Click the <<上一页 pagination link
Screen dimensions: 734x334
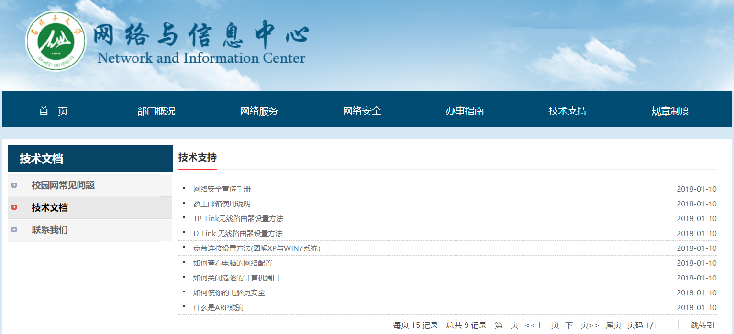[x=542, y=325]
